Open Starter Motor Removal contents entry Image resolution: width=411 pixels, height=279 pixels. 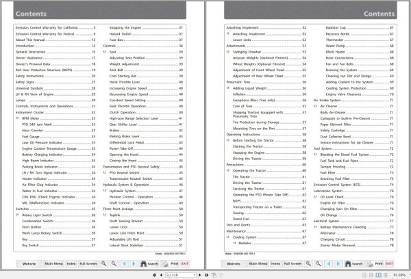[357, 245]
